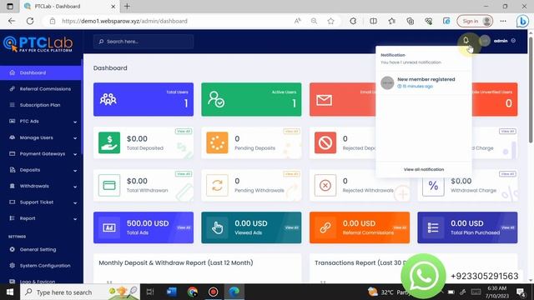Viewport: 534px width, 300px height.
Task: Click the Referral Commissions chain-link icon
Action: pos(325,227)
